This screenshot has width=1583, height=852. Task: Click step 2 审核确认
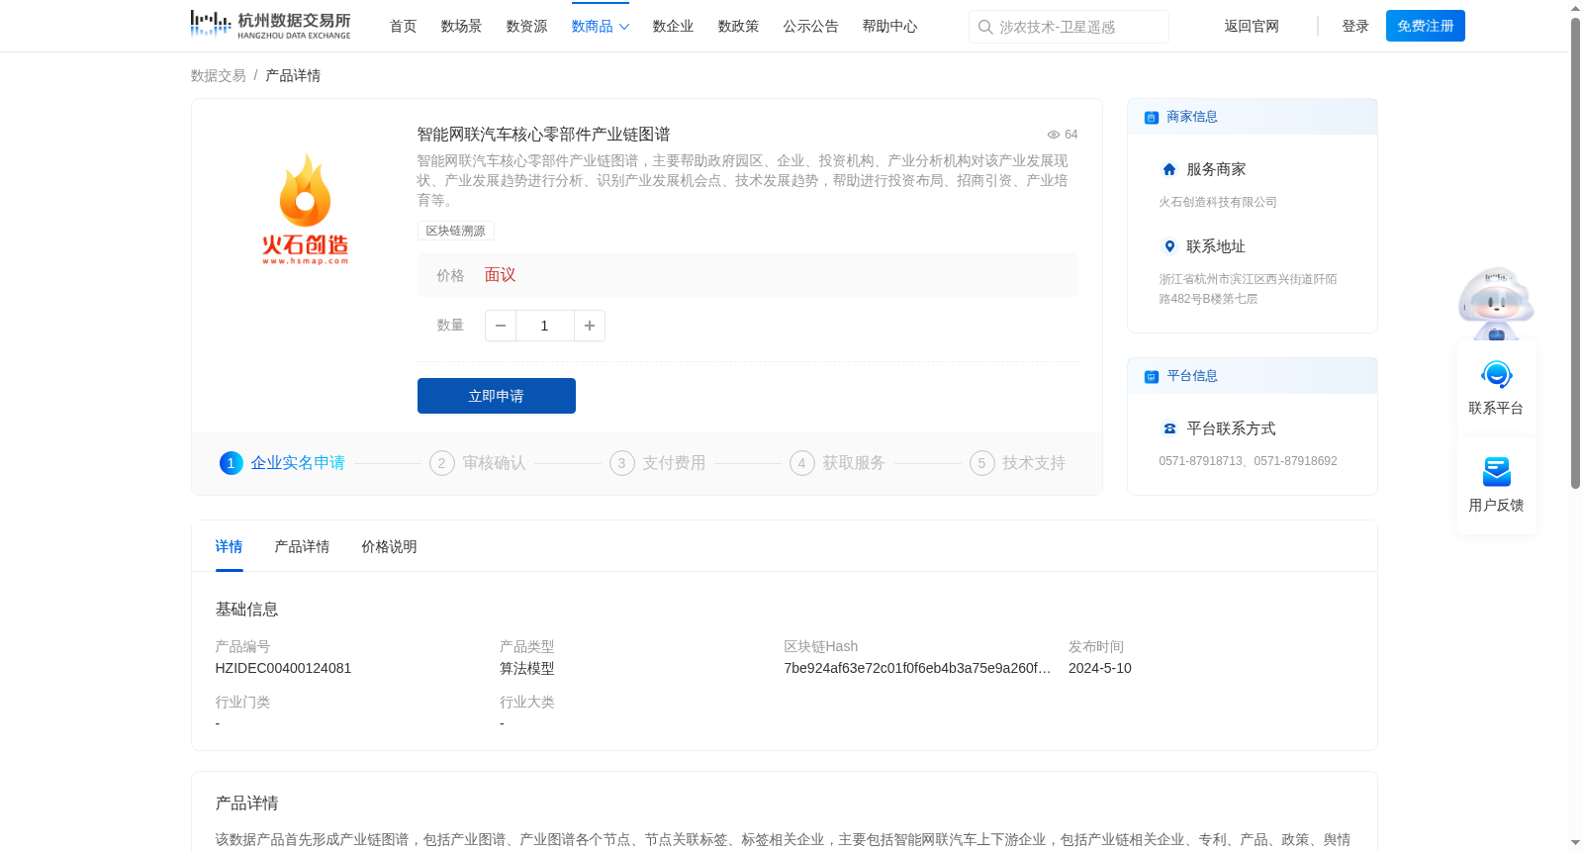point(478,463)
